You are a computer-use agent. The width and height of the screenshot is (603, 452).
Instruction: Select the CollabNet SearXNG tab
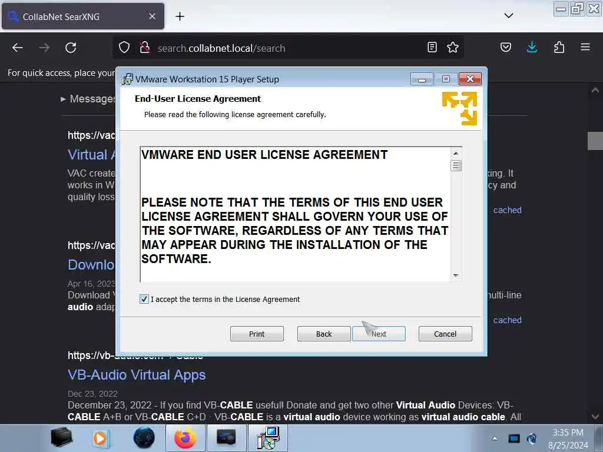click(x=83, y=16)
